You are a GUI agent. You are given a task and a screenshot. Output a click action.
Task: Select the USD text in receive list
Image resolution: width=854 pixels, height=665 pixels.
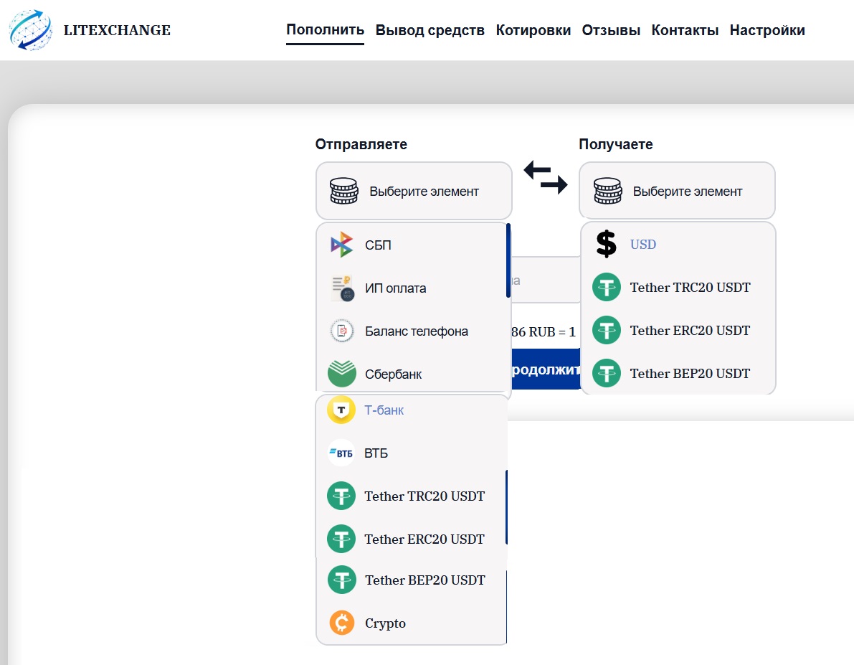[x=643, y=244]
